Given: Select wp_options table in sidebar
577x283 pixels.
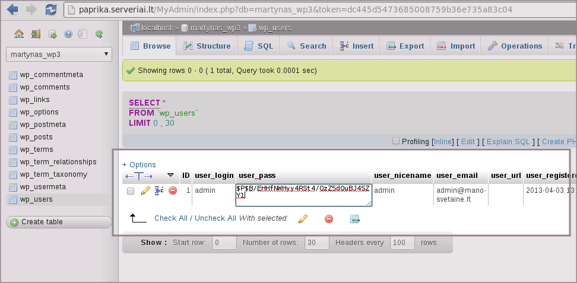Looking at the screenshot, I should pos(39,112).
